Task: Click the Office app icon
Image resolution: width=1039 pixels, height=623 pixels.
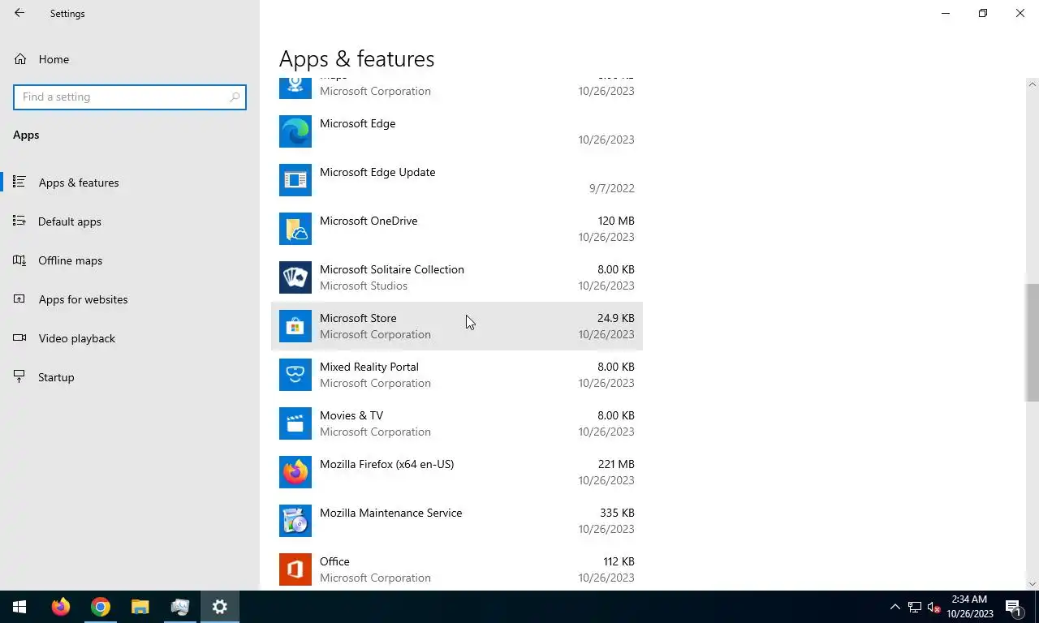Action: click(295, 569)
